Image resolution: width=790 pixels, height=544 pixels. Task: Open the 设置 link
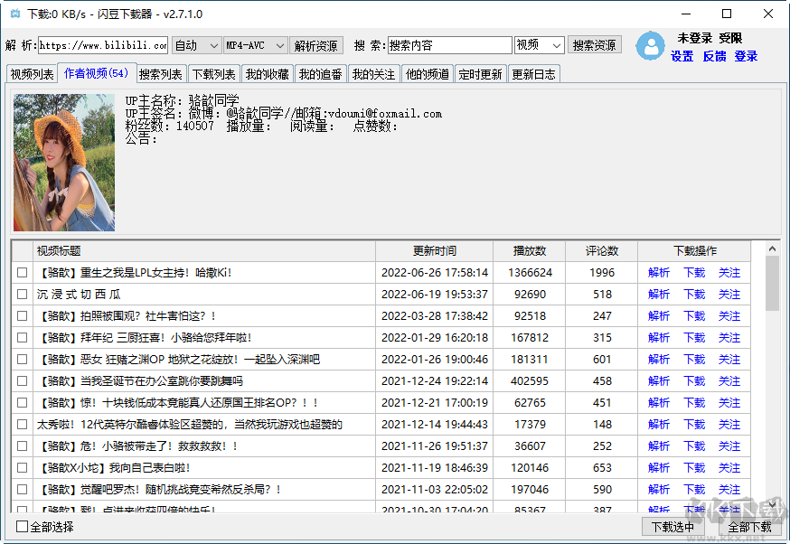point(682,56)
